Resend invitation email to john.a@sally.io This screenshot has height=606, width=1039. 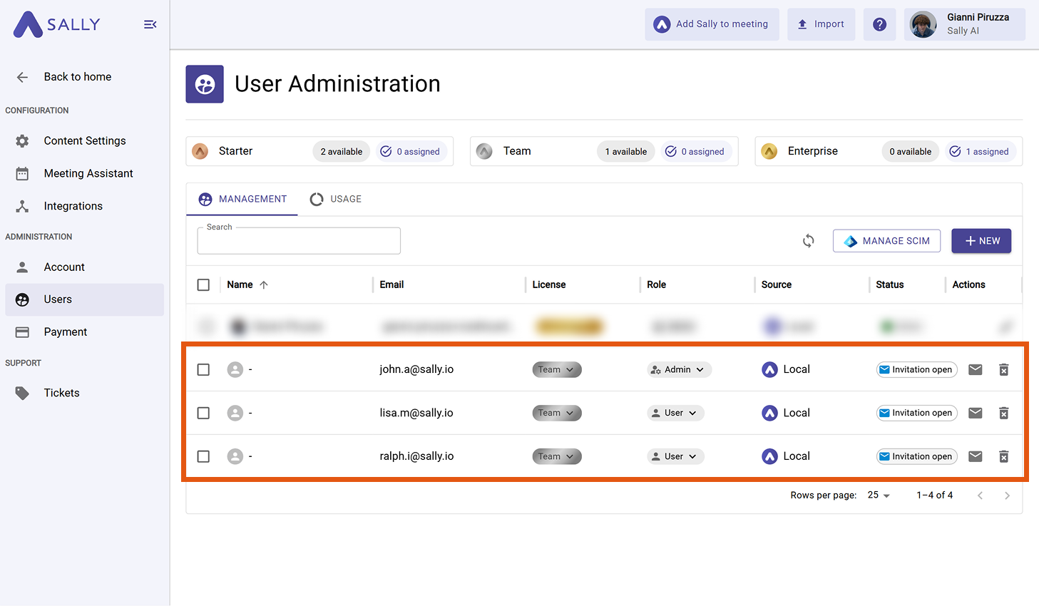(x=975, y=369)
